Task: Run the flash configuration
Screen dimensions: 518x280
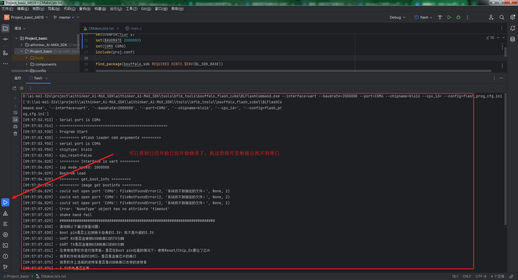Action: 449,17
